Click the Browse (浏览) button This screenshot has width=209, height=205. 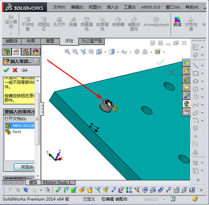[x=25, y=167]
